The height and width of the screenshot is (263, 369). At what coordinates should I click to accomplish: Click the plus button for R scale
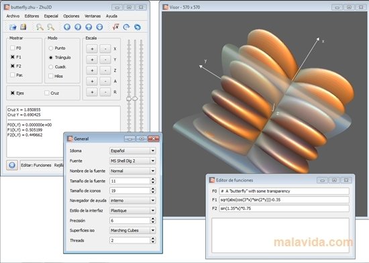coord(92,92)
